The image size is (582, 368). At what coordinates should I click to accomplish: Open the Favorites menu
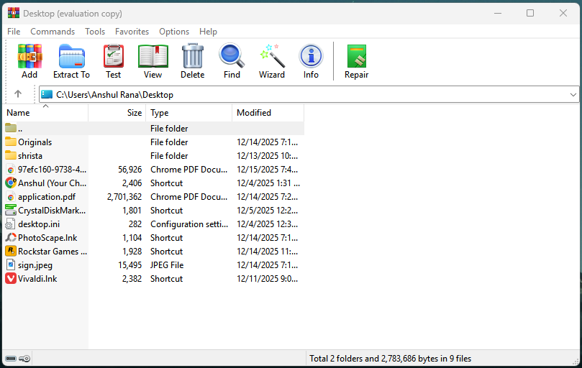tap(132, 32)
